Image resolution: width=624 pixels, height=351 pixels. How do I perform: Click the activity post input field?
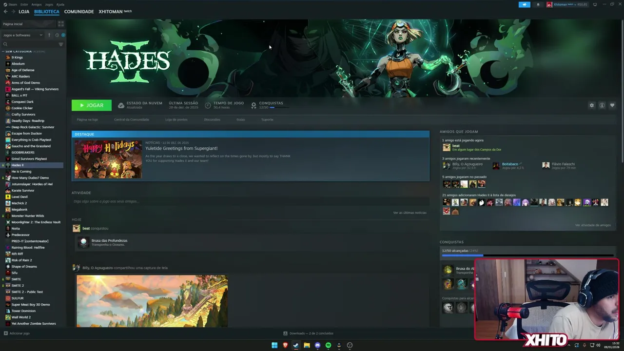coord(250,201)
